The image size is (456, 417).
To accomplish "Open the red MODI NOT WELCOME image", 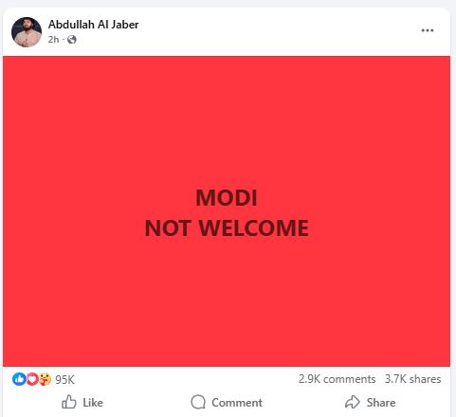I will pyautogui.click(x=227, y=211).
